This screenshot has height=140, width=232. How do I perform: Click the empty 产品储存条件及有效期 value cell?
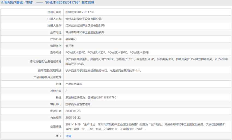point(147,77)
